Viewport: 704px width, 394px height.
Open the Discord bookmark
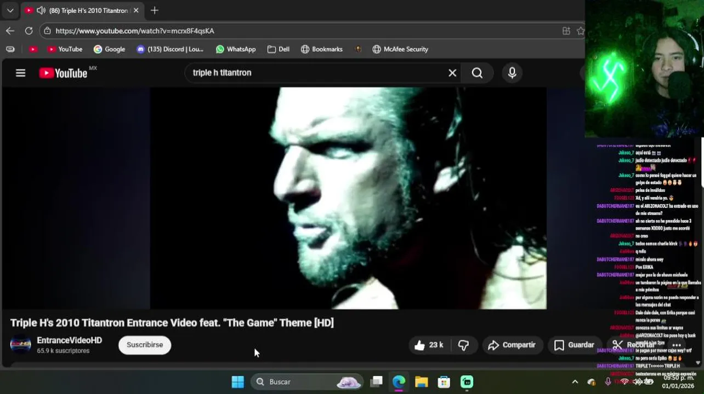click(x=170, y=49)
